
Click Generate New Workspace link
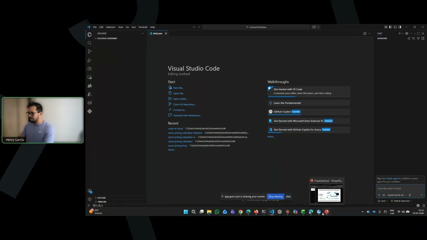pos(187,115)
